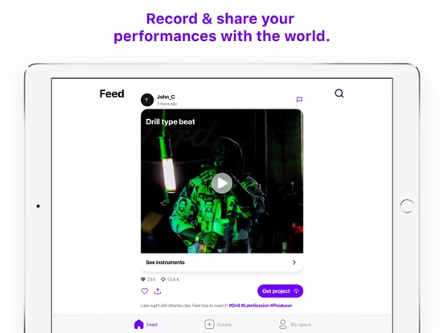The width and height of the screenshot is (444, 333).
Task: Open John_C's profile avatar
Action: tap(147, 100)
